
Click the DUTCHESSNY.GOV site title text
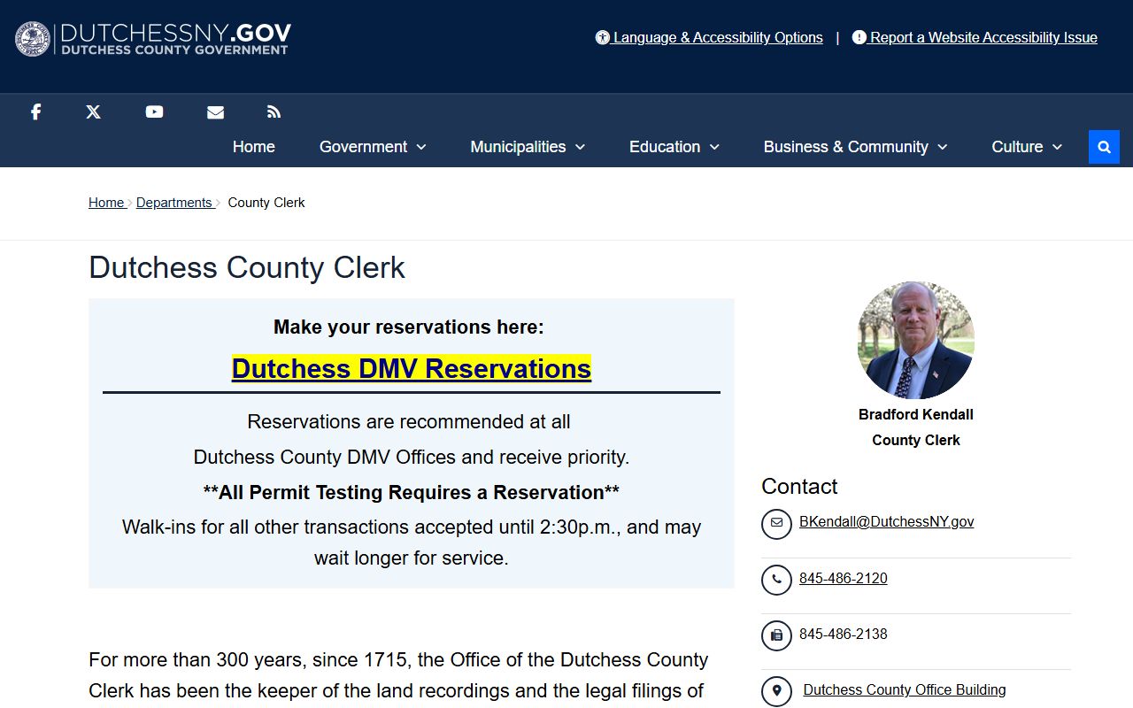point(175,34)
